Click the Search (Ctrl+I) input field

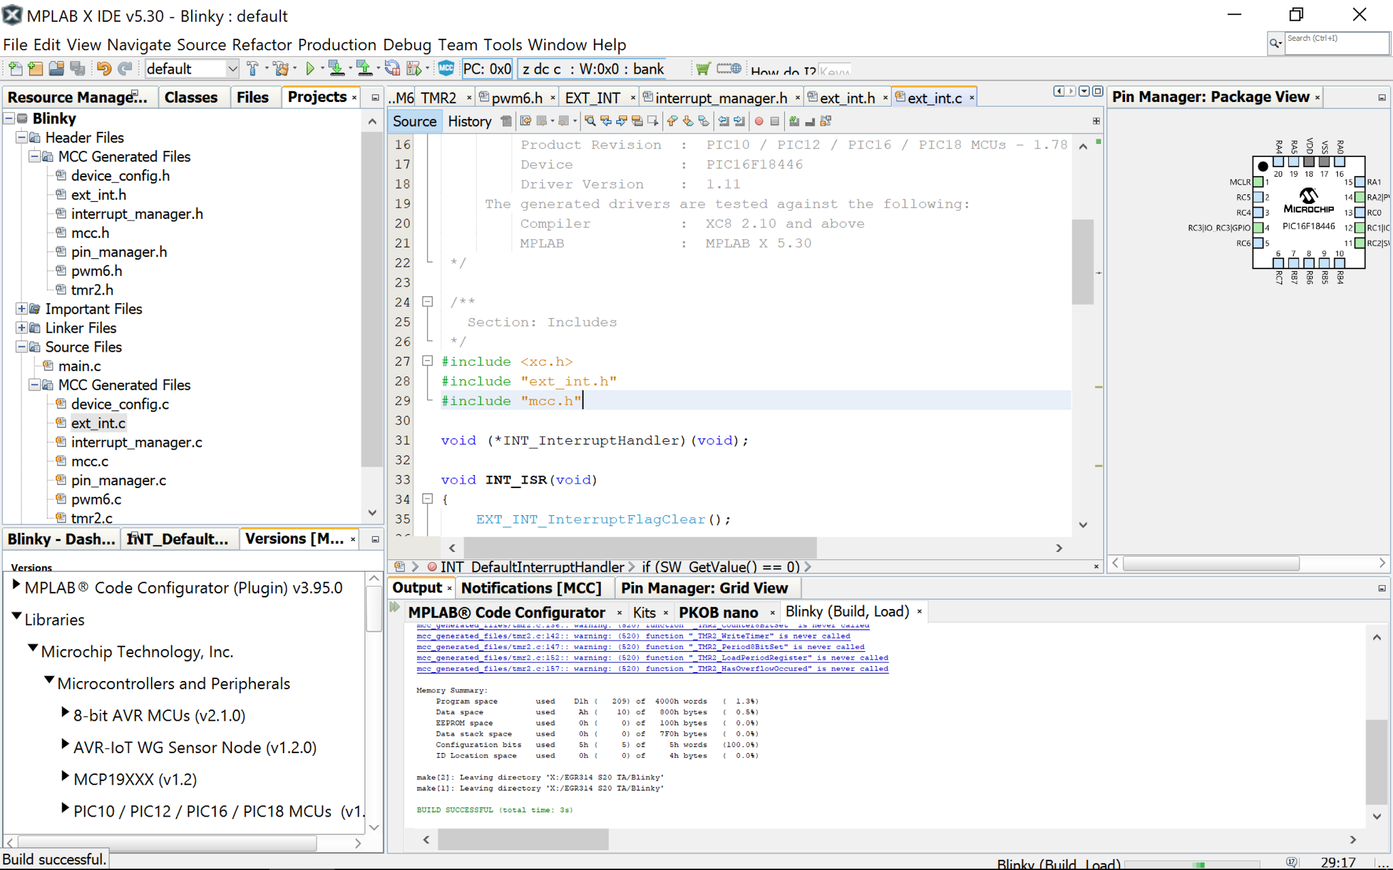(x=1337, y=43)
